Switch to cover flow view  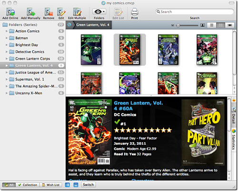pyautogui.click(x=229, y=25)
